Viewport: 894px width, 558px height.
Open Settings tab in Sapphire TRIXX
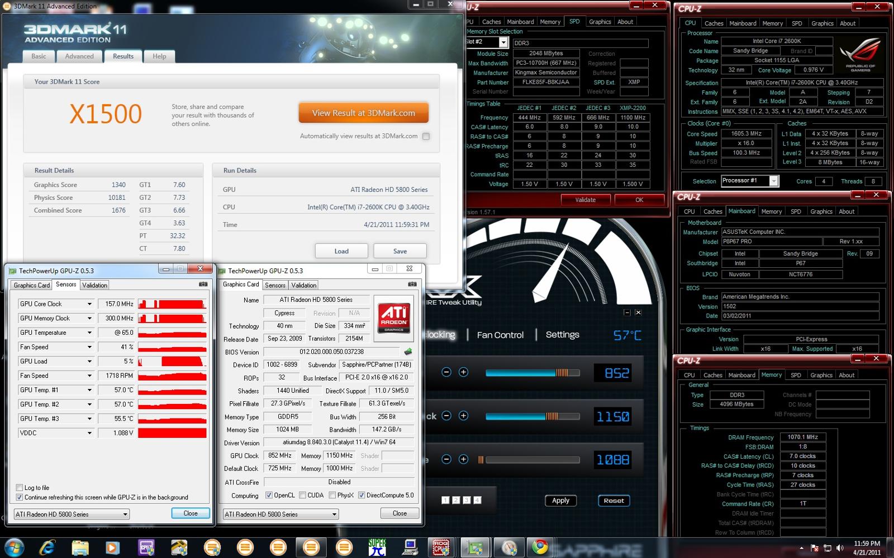[562, 334]
